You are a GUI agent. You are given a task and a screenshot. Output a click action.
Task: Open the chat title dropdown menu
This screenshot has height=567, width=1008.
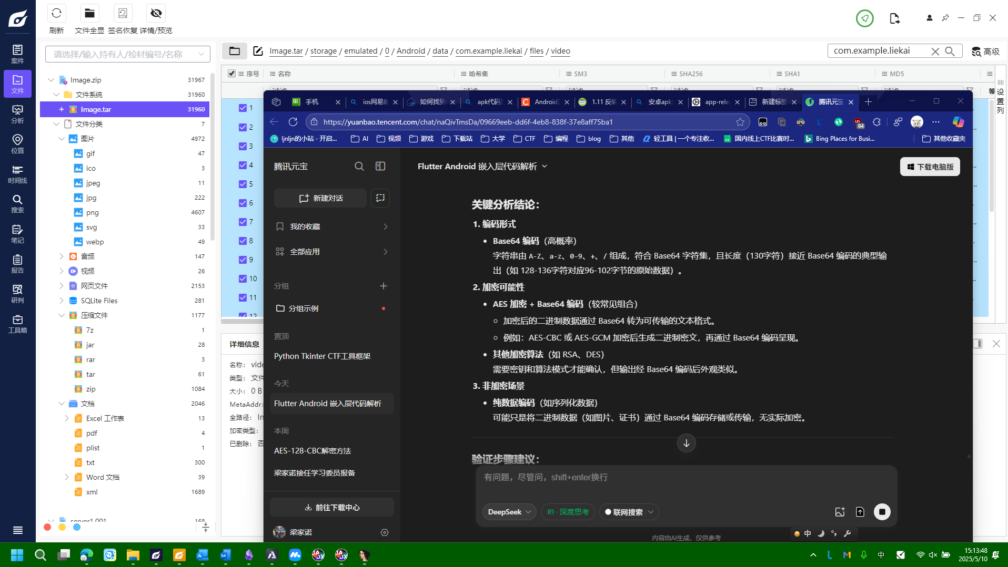(x=545, y=166)
